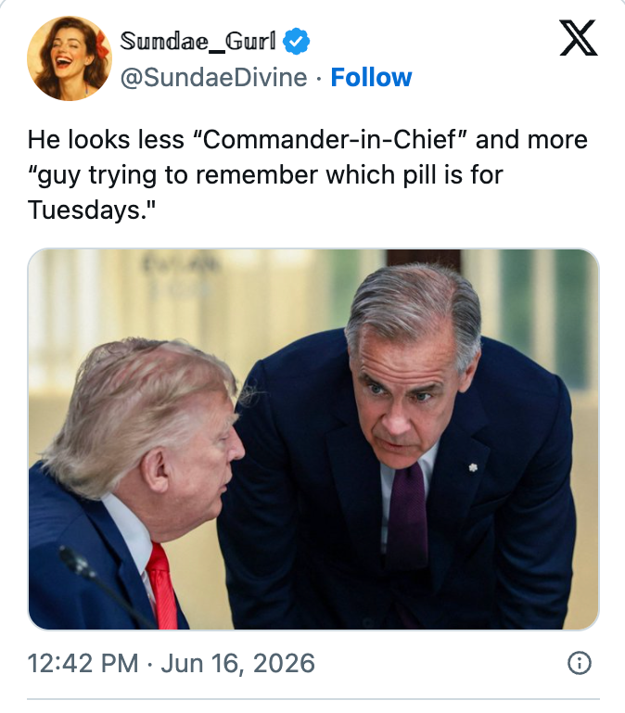Click the purple tie in the photo

tap(408, 512)
